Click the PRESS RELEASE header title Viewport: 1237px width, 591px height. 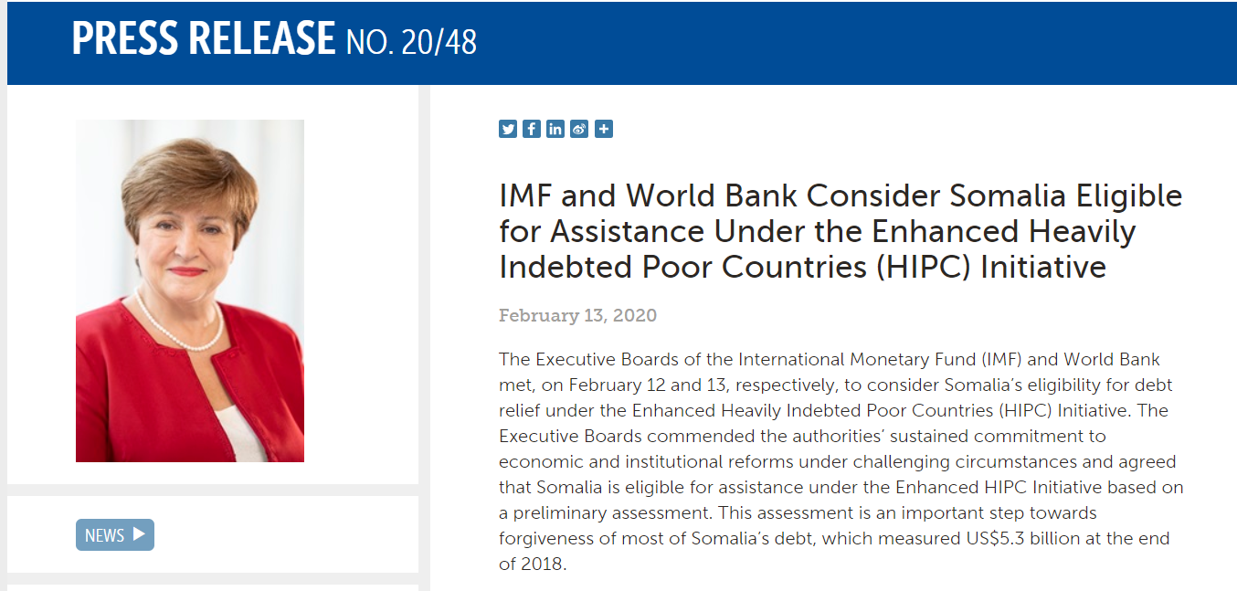204,39
